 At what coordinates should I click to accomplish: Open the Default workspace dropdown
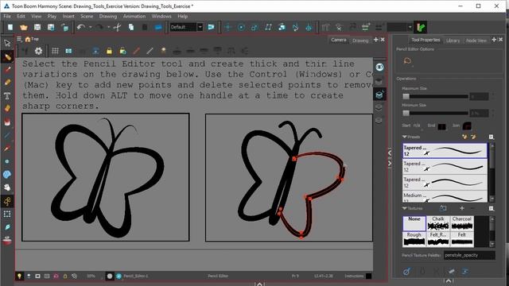[x=200, y=27]
